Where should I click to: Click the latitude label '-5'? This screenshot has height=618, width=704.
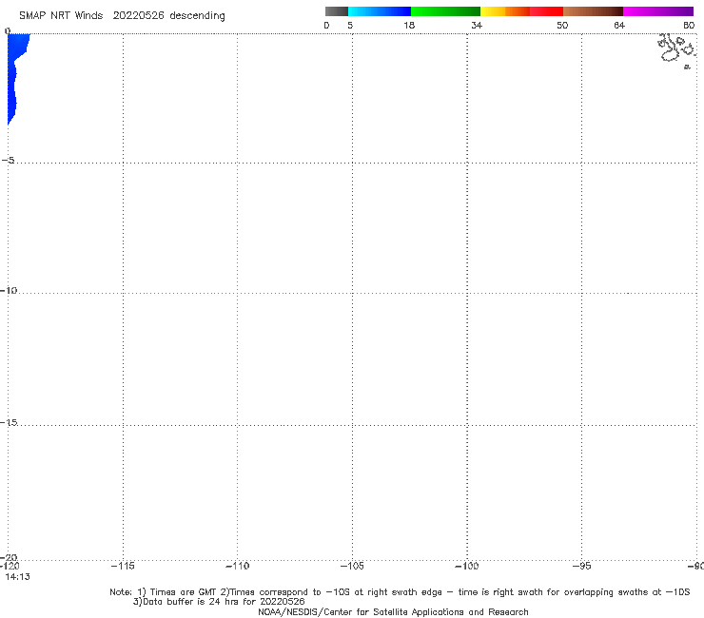[x=9, y=160]
